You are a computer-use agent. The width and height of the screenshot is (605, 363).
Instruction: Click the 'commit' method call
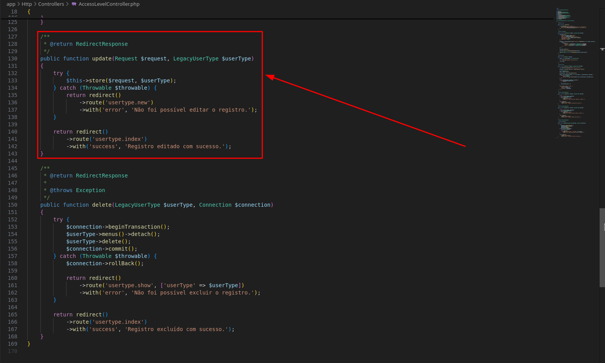(118, 249)
